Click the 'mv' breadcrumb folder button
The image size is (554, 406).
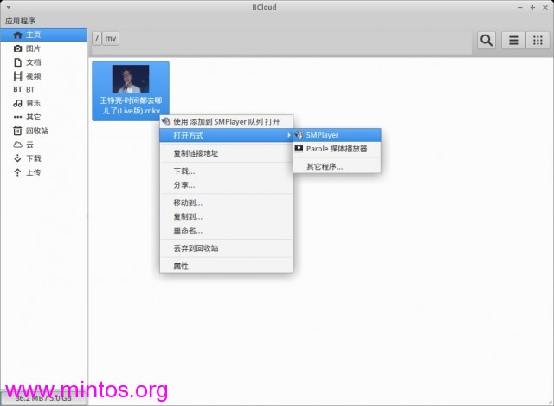(x=111, y=38)
